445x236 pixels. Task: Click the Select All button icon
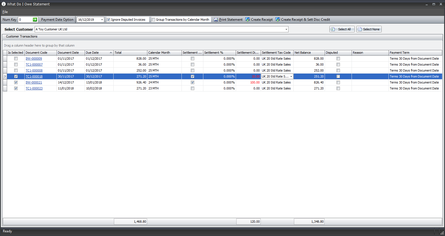coord(333,29)
